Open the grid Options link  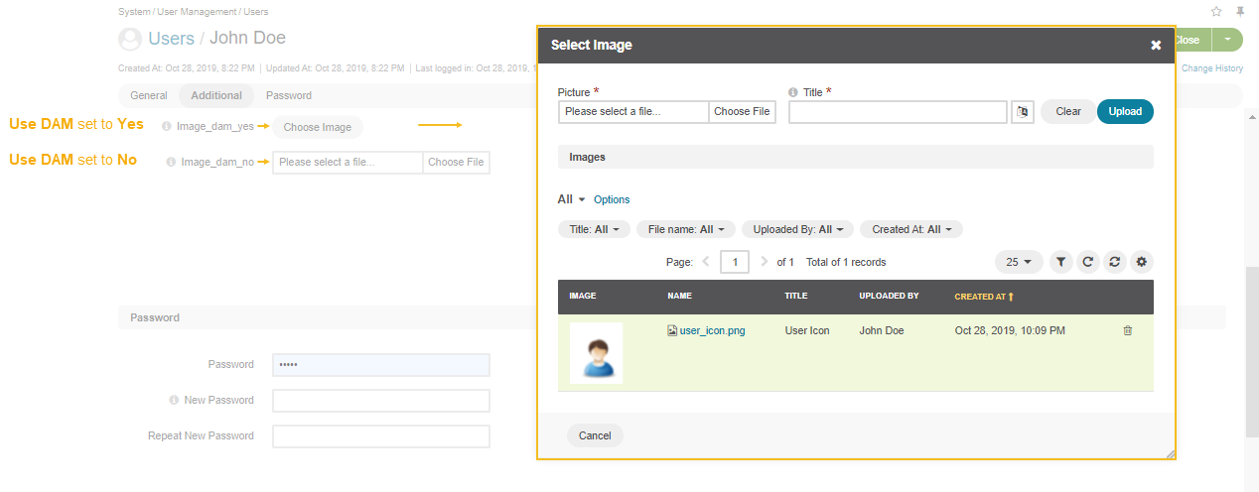click(612, 199)
